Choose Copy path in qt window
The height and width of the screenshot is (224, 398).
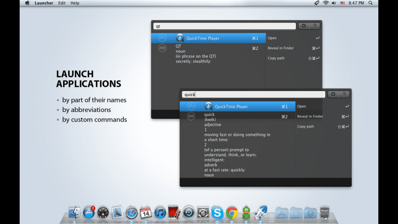[x=294, y=58]
